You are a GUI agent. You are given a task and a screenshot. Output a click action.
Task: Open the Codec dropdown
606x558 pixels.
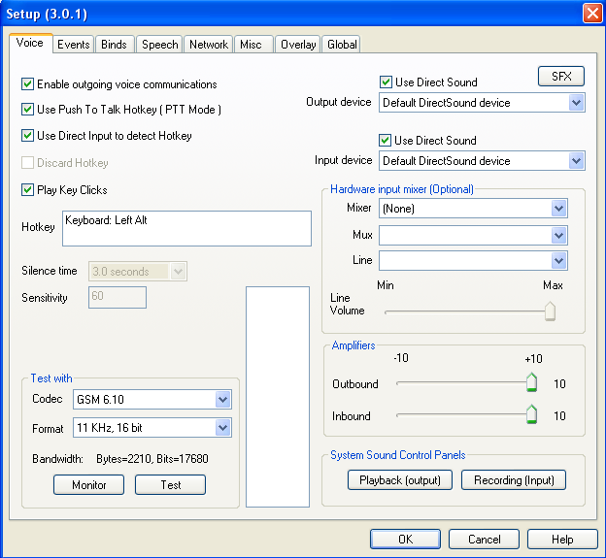(x=222, y=399)
